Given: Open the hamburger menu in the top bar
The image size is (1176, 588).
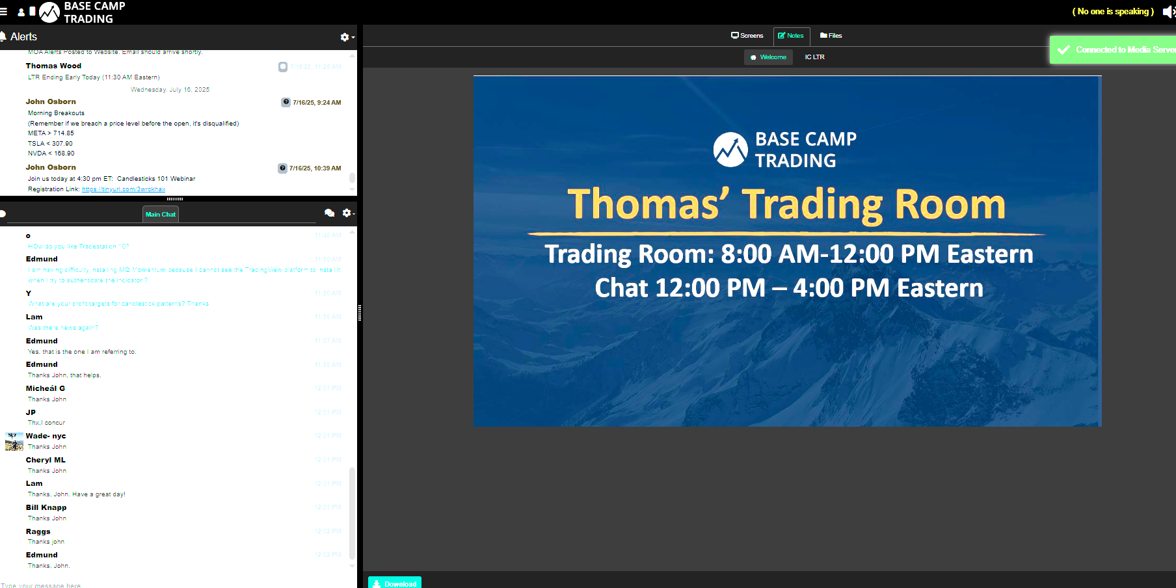Looking at the screenshot, I should pos(3,12).
